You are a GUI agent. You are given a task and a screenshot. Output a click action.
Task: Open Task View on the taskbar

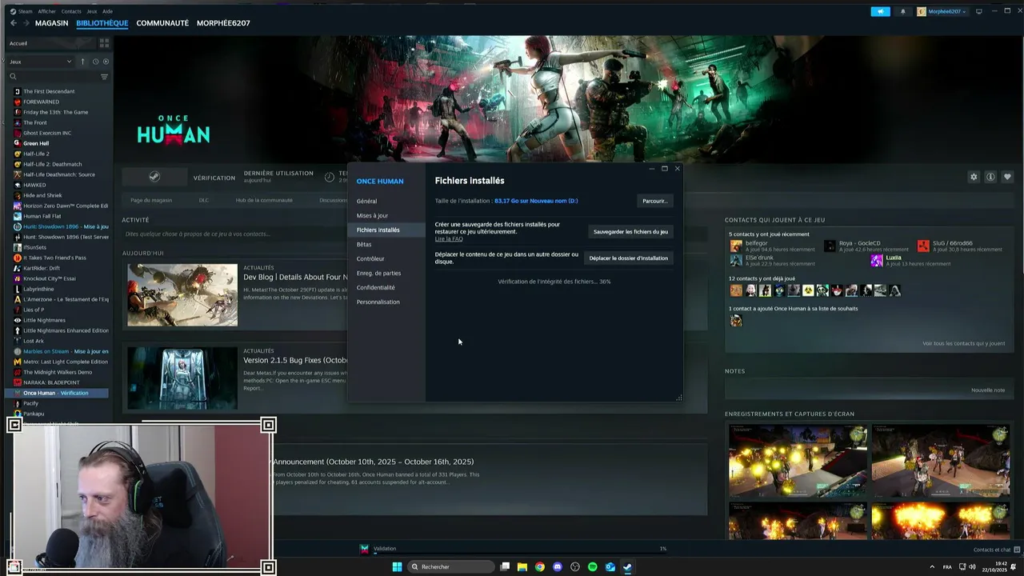coord(505,566)
